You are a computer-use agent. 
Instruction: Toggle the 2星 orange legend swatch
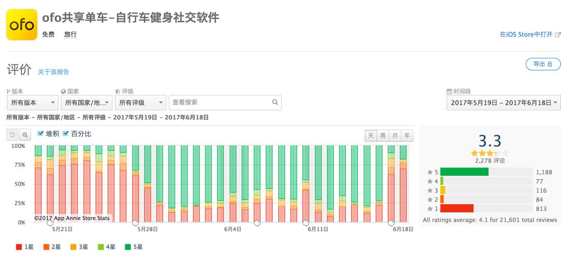point(46,247)
